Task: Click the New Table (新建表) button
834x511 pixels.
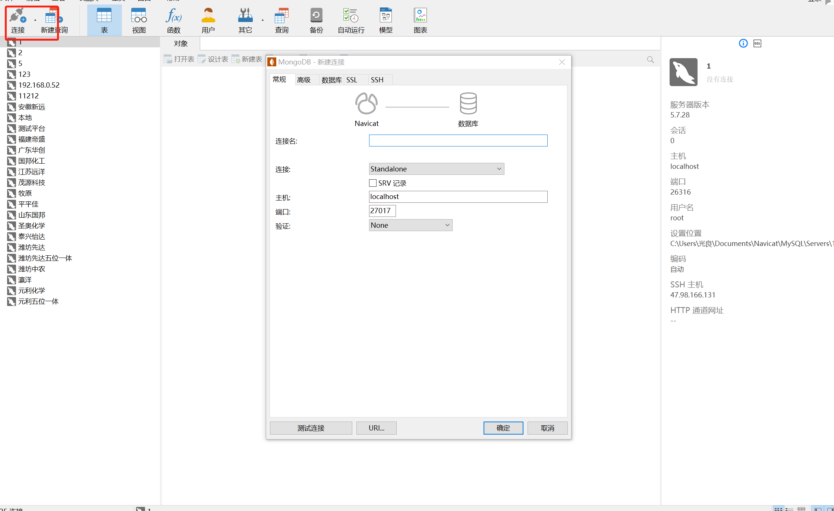Action: pos(247,59)
